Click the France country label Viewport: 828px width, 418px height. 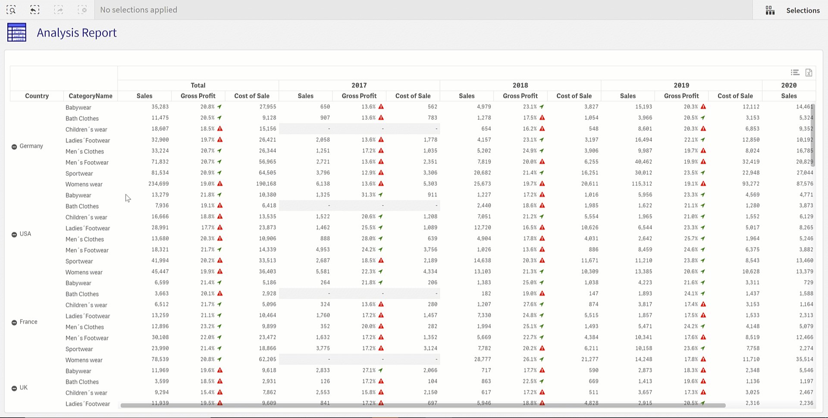pyautogui.click(x=28, y=322)
